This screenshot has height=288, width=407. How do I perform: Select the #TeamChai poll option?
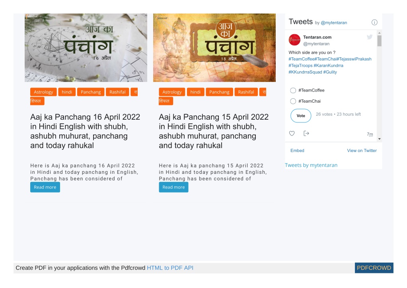293,101
